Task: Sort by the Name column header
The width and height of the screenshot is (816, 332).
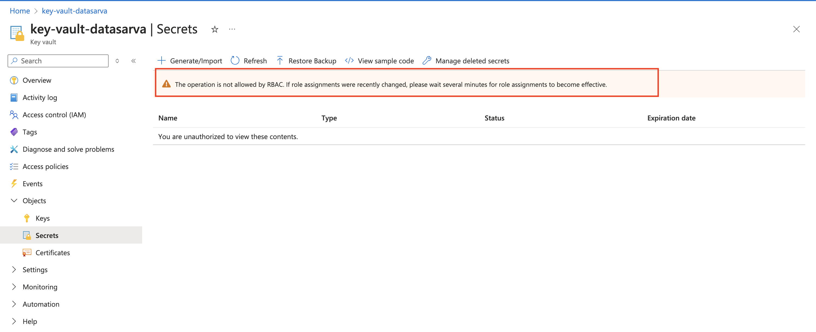Action: (x=168, y=118)
